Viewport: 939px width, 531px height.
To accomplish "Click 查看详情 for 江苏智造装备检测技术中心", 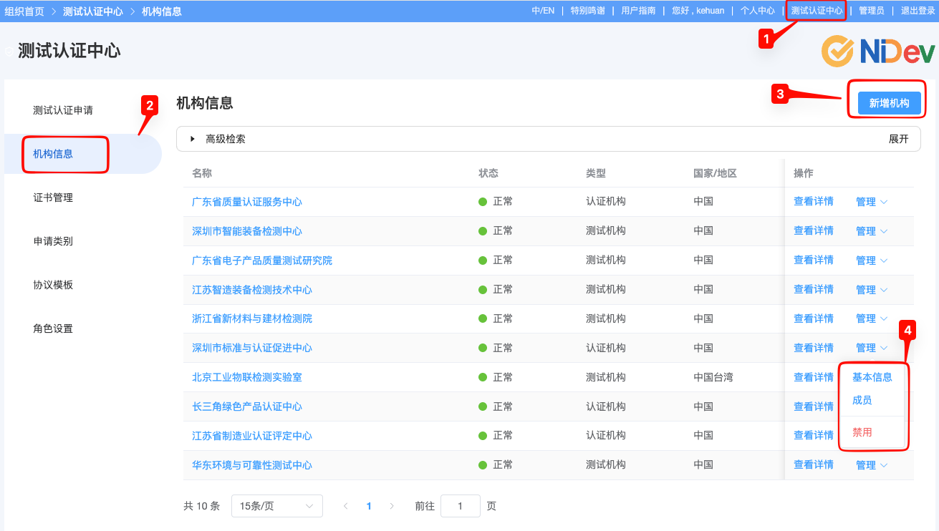I will (814, 289).
